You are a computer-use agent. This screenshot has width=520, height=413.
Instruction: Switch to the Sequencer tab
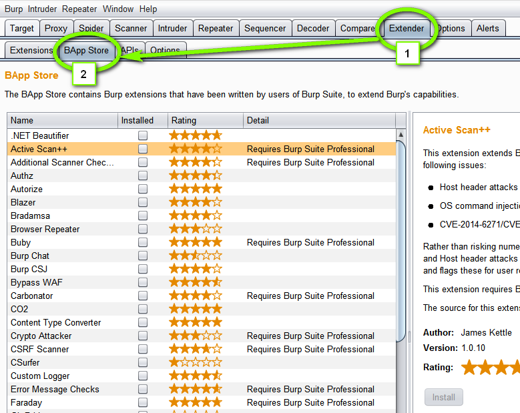265,28
